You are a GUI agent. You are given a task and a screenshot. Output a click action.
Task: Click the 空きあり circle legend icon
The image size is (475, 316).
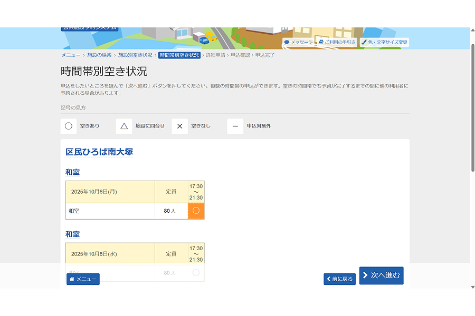tap(68, 126)
